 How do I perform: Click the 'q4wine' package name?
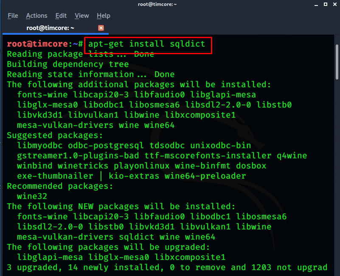click(x=292, y=156)
